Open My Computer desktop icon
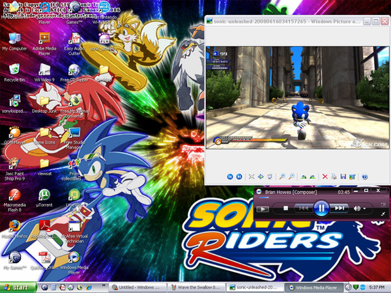 [x=14, y=42]
